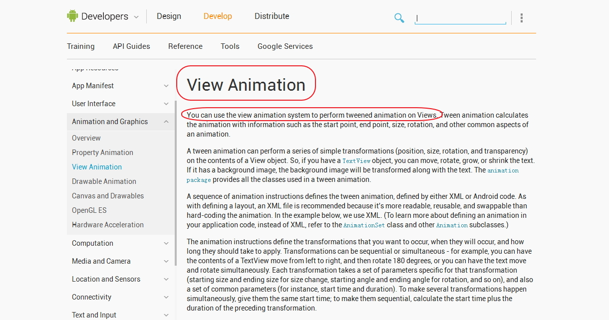
Task: Follow the AnimationSet class link
Action: coord(363,225)
